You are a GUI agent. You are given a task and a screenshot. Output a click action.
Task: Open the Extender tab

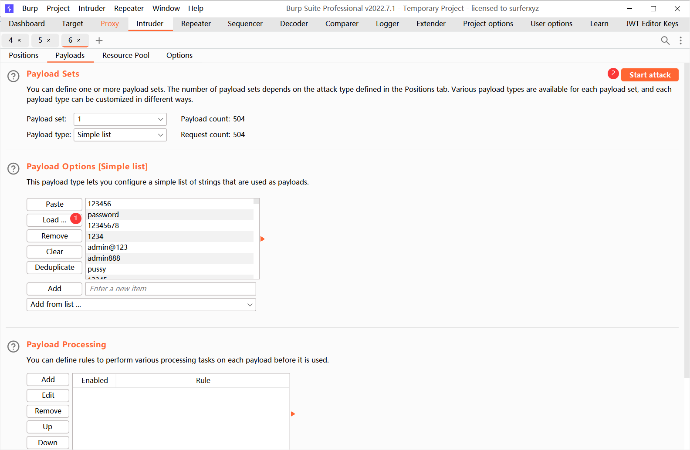click(431, 24)
